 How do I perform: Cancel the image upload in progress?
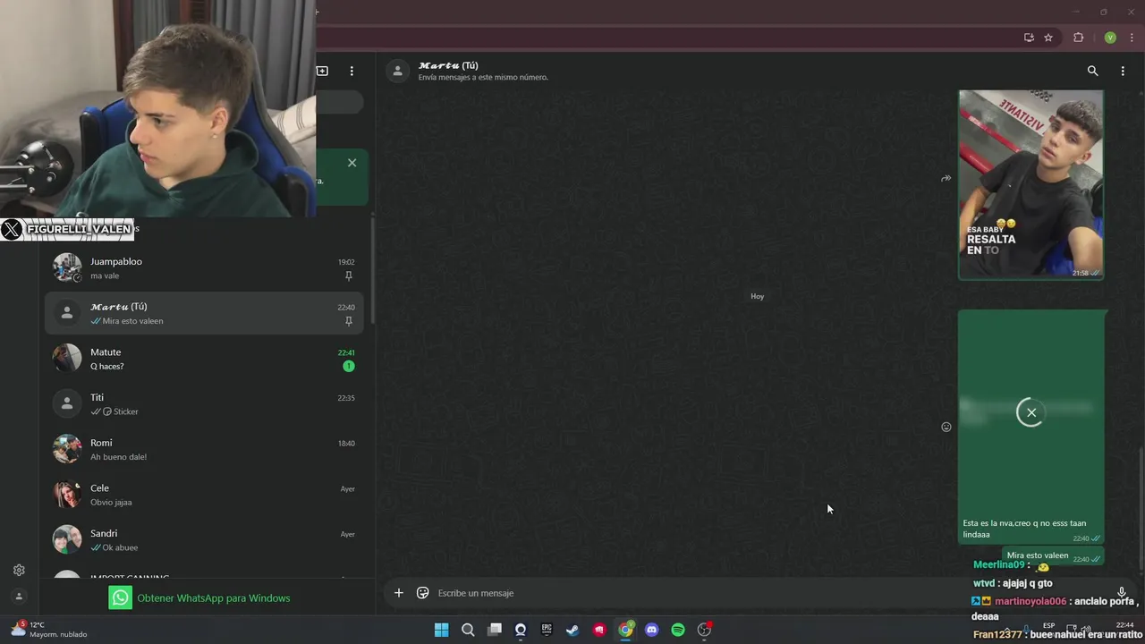1031,412
